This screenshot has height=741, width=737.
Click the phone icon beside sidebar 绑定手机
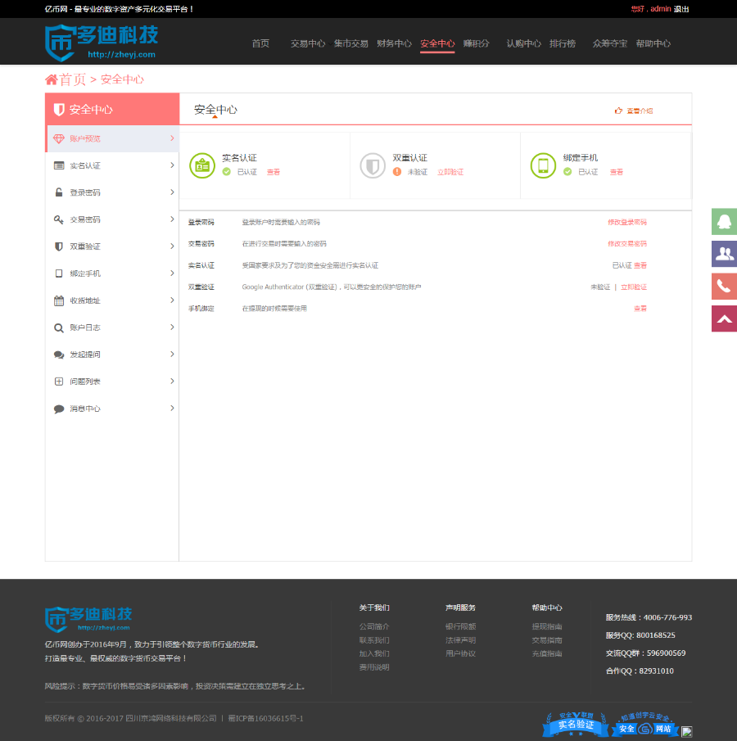pos(59,273)
